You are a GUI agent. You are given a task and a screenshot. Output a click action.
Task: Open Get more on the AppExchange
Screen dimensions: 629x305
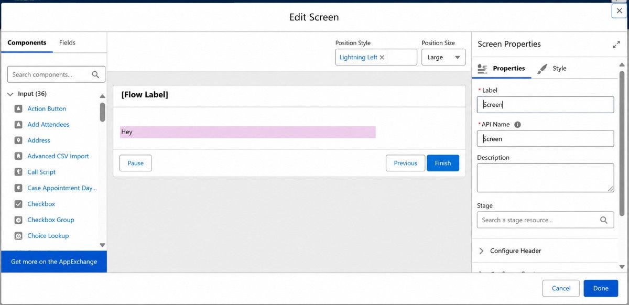point(54,262)
